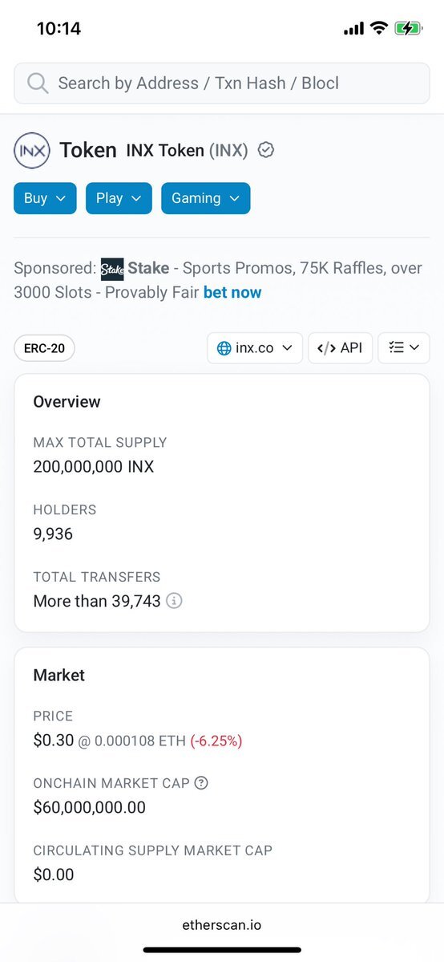The width and height of the screenshot is (444, 962).
Task: Click the Stake sponsor logo
Action: click(112, 270)
